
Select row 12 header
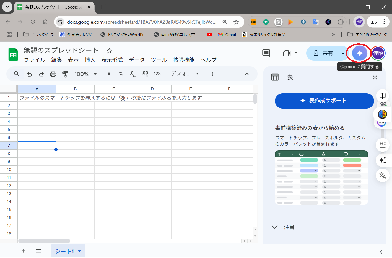point(9,186)
